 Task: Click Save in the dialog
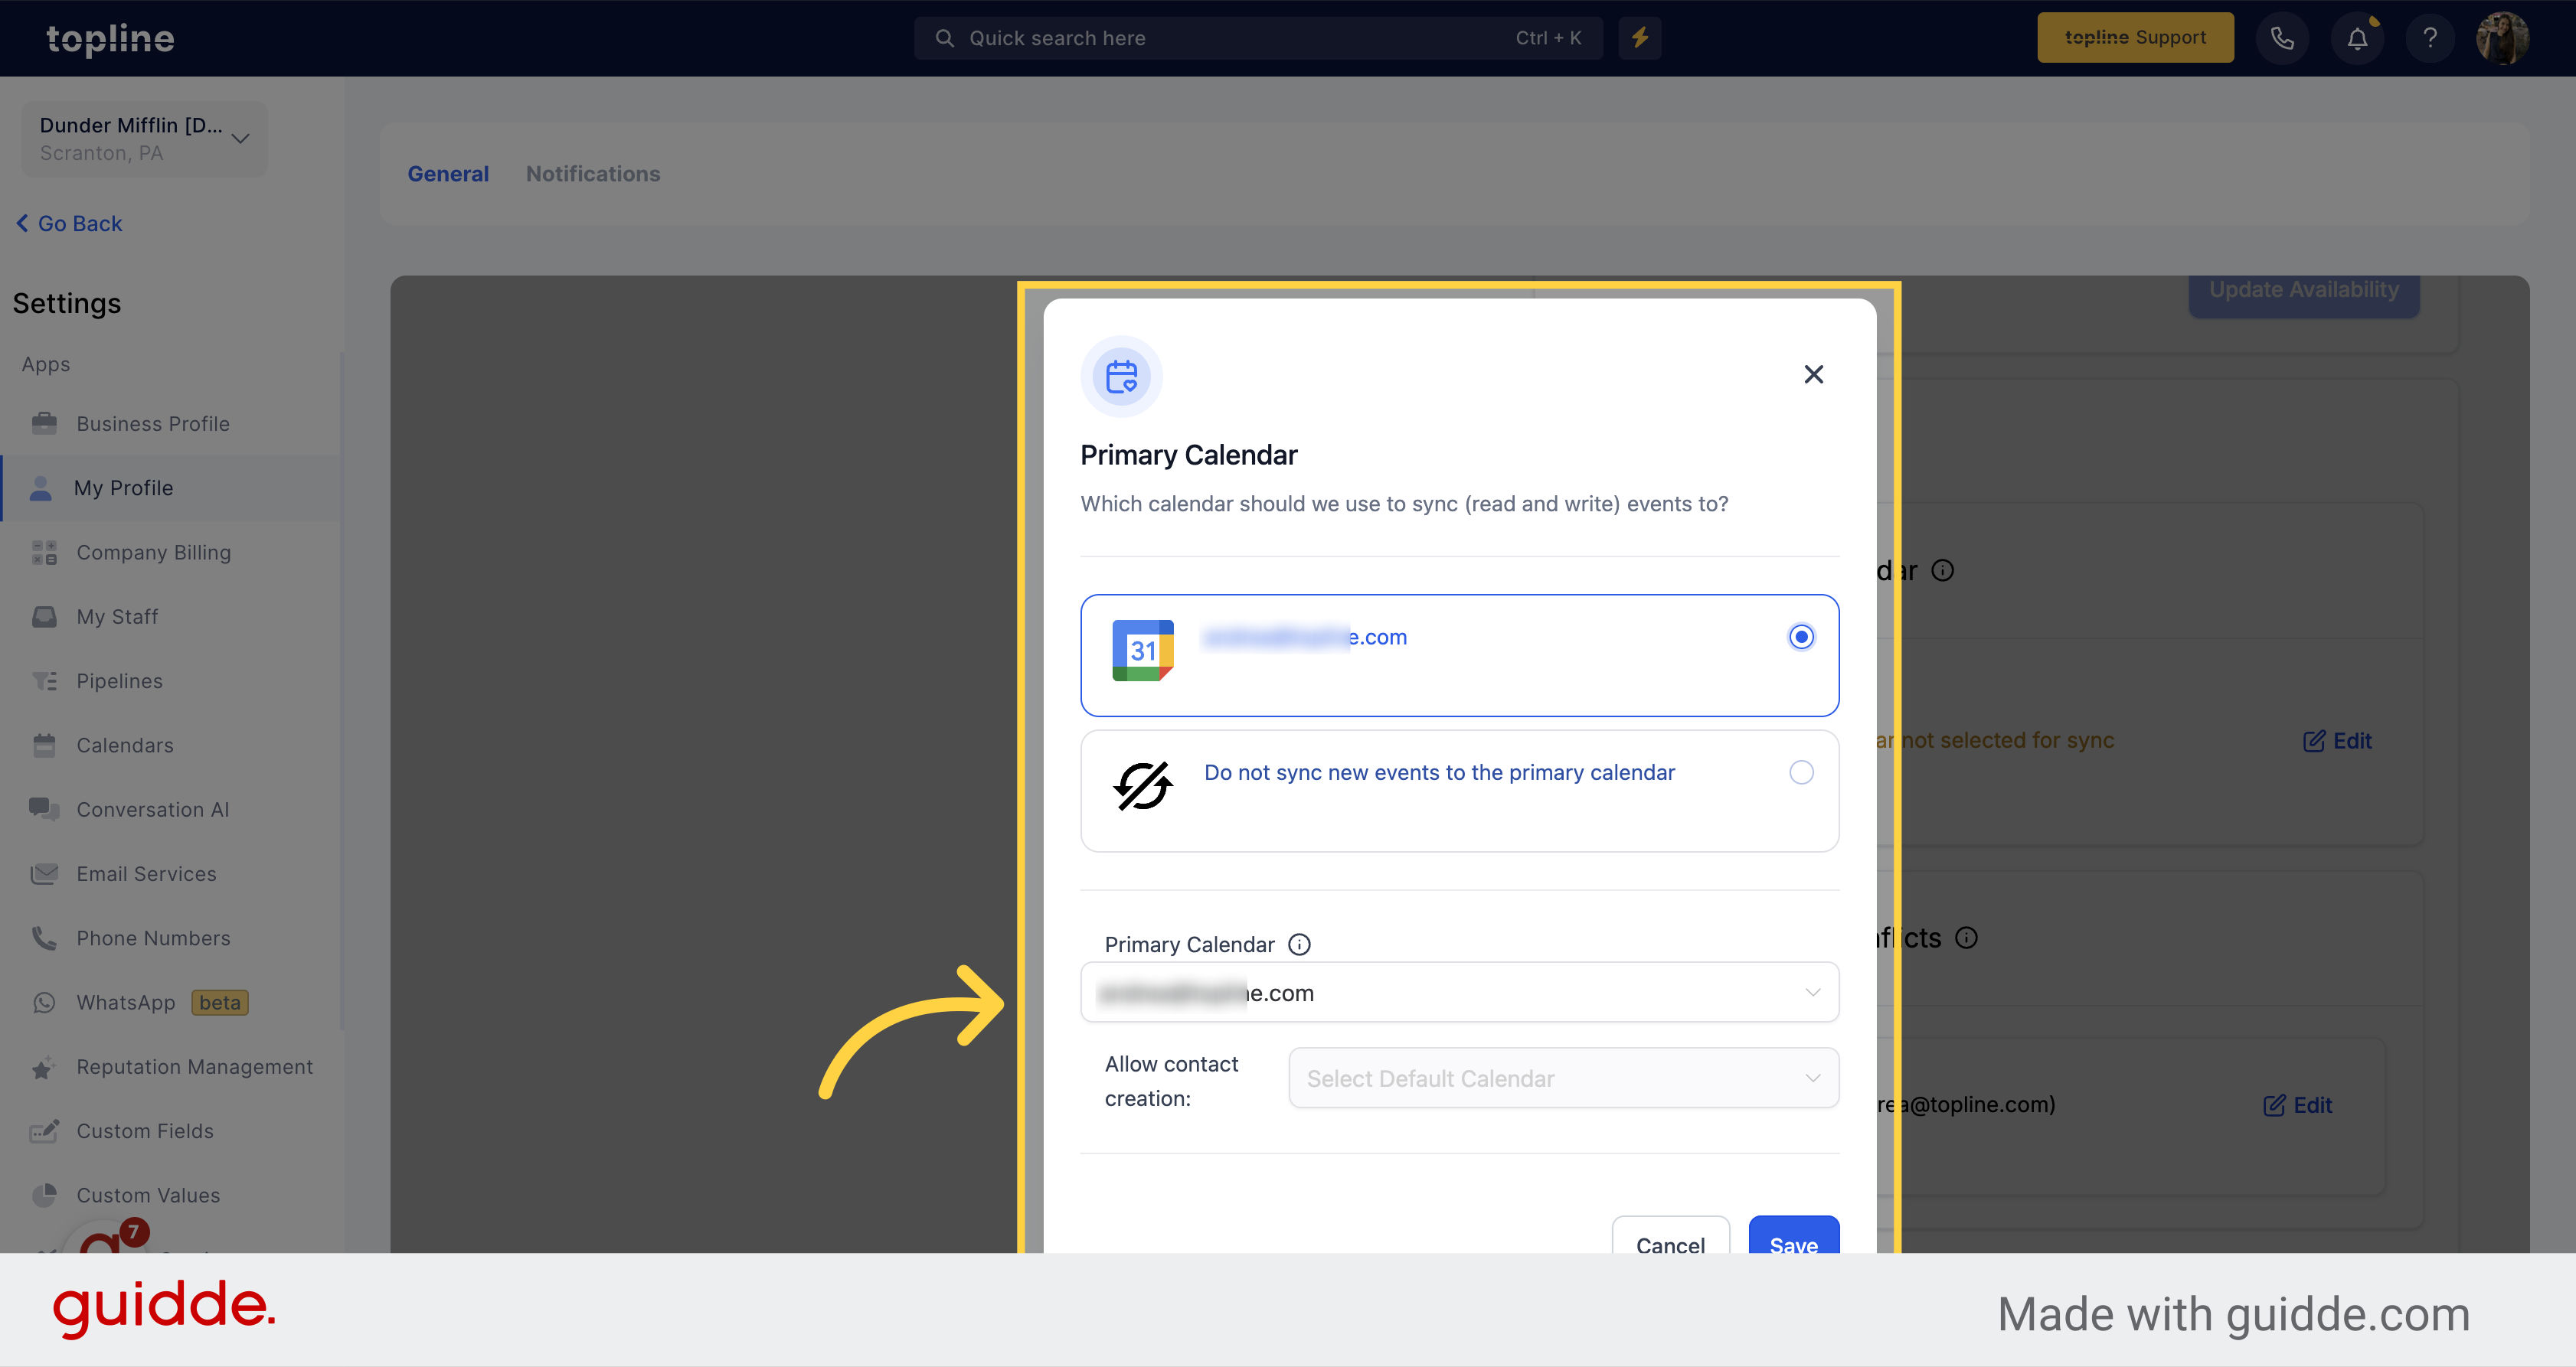point(1794,1235)
